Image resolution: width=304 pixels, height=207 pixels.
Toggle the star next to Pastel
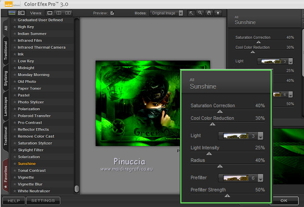(x=14, y=95)
